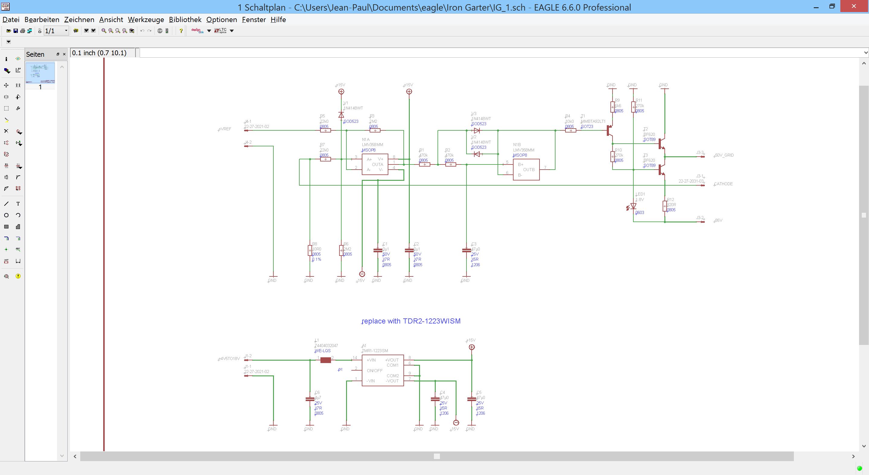
Task: Select the Arc drawing tool
Action: click(18, 215)
